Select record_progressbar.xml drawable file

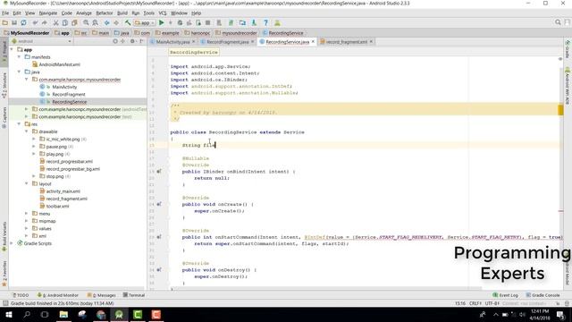point(70,161)
